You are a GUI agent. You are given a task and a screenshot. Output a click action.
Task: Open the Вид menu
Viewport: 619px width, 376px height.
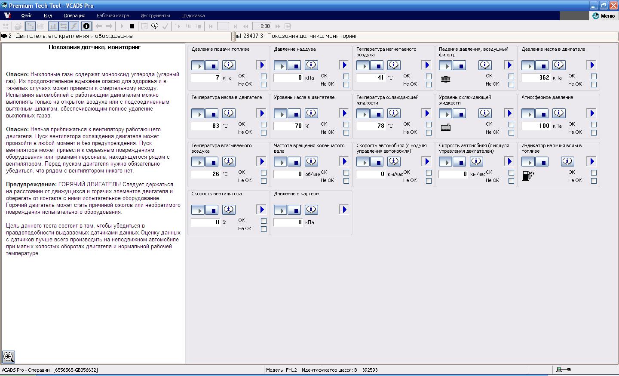pyautogui.click(x=48, y=15)
